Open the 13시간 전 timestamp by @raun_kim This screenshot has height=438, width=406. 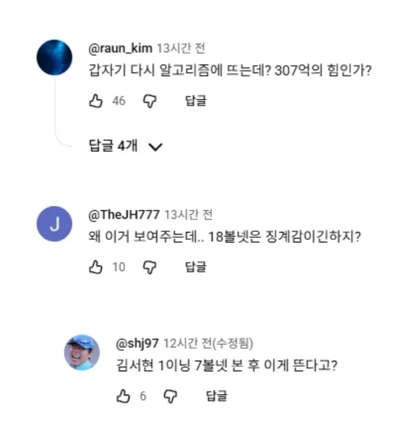pyautogui.click(x=181, y=49)
